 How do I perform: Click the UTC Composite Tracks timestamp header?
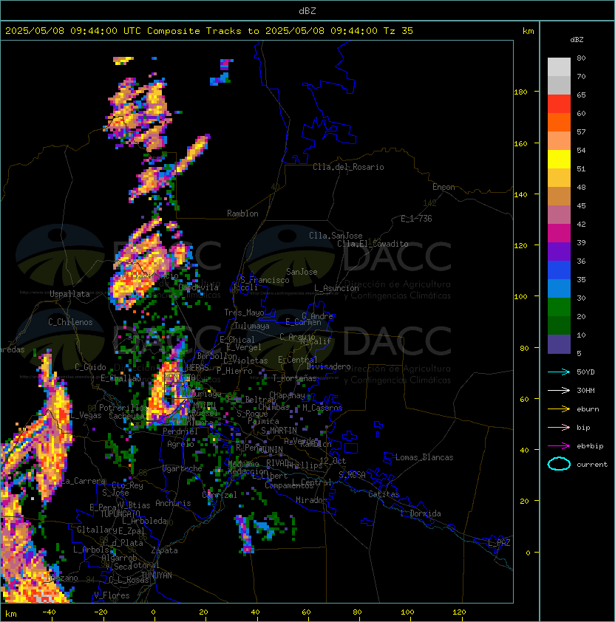point(209,31)
